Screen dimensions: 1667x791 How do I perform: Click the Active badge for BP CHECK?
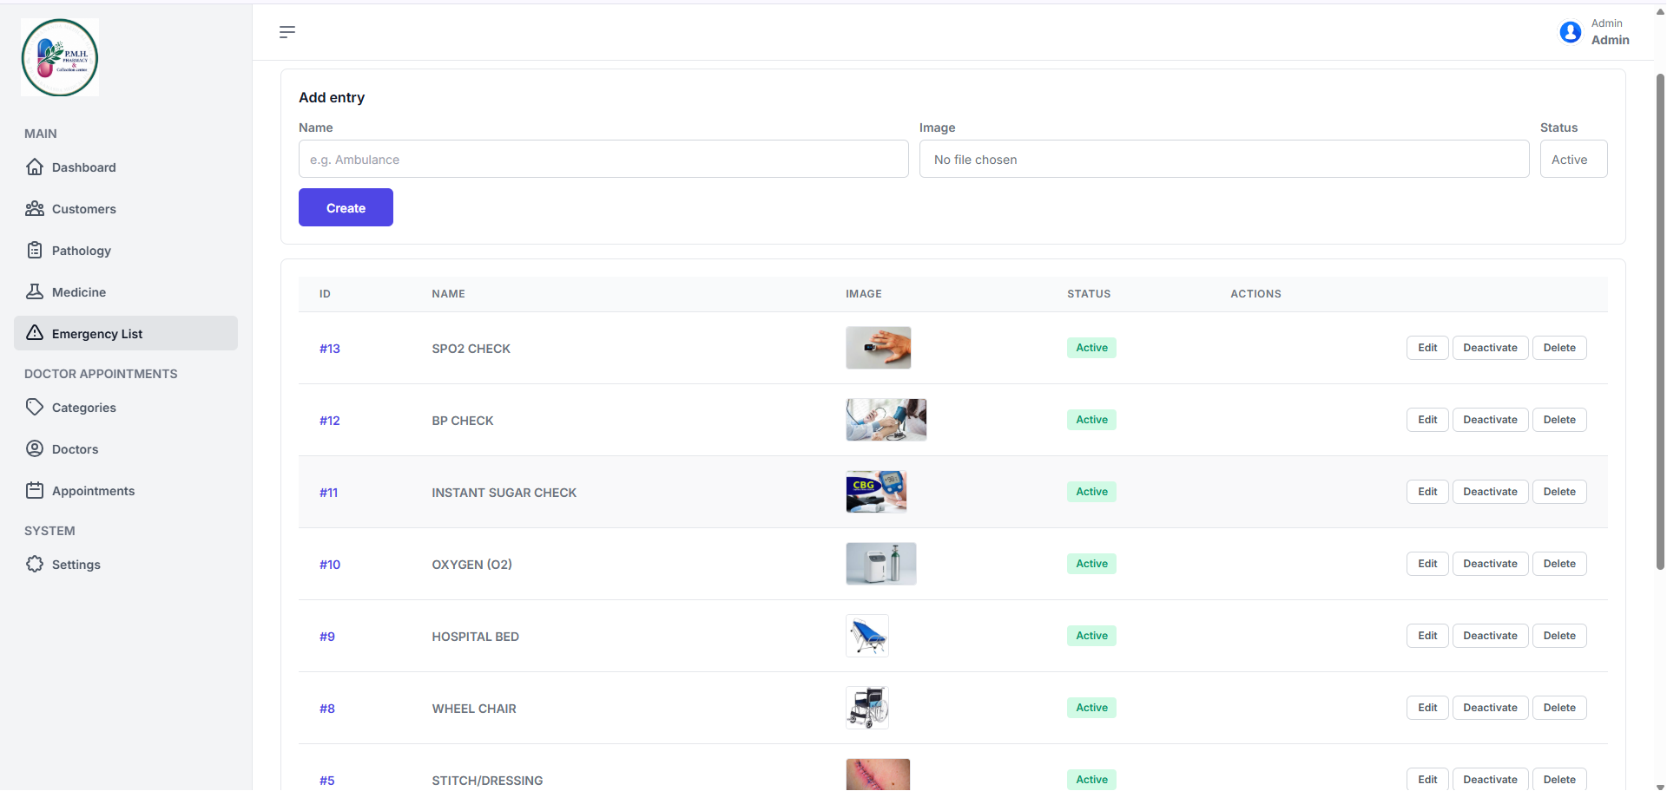[x=1091, y=420]
